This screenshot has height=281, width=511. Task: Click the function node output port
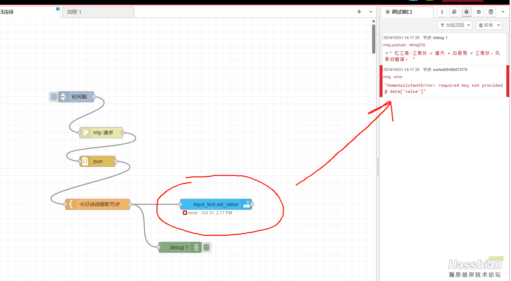pyautogui.click(x=130, y=204)
